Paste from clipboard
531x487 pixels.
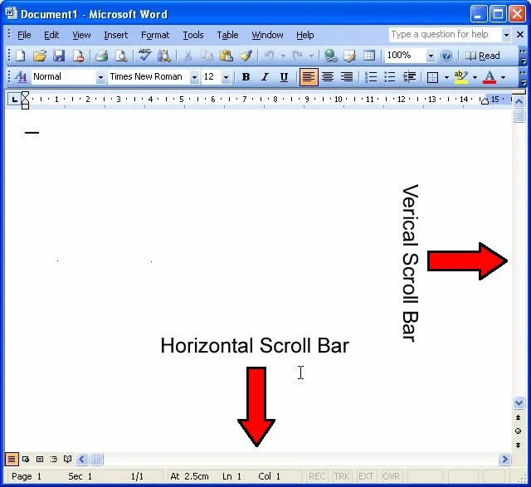tap(226, 56)
